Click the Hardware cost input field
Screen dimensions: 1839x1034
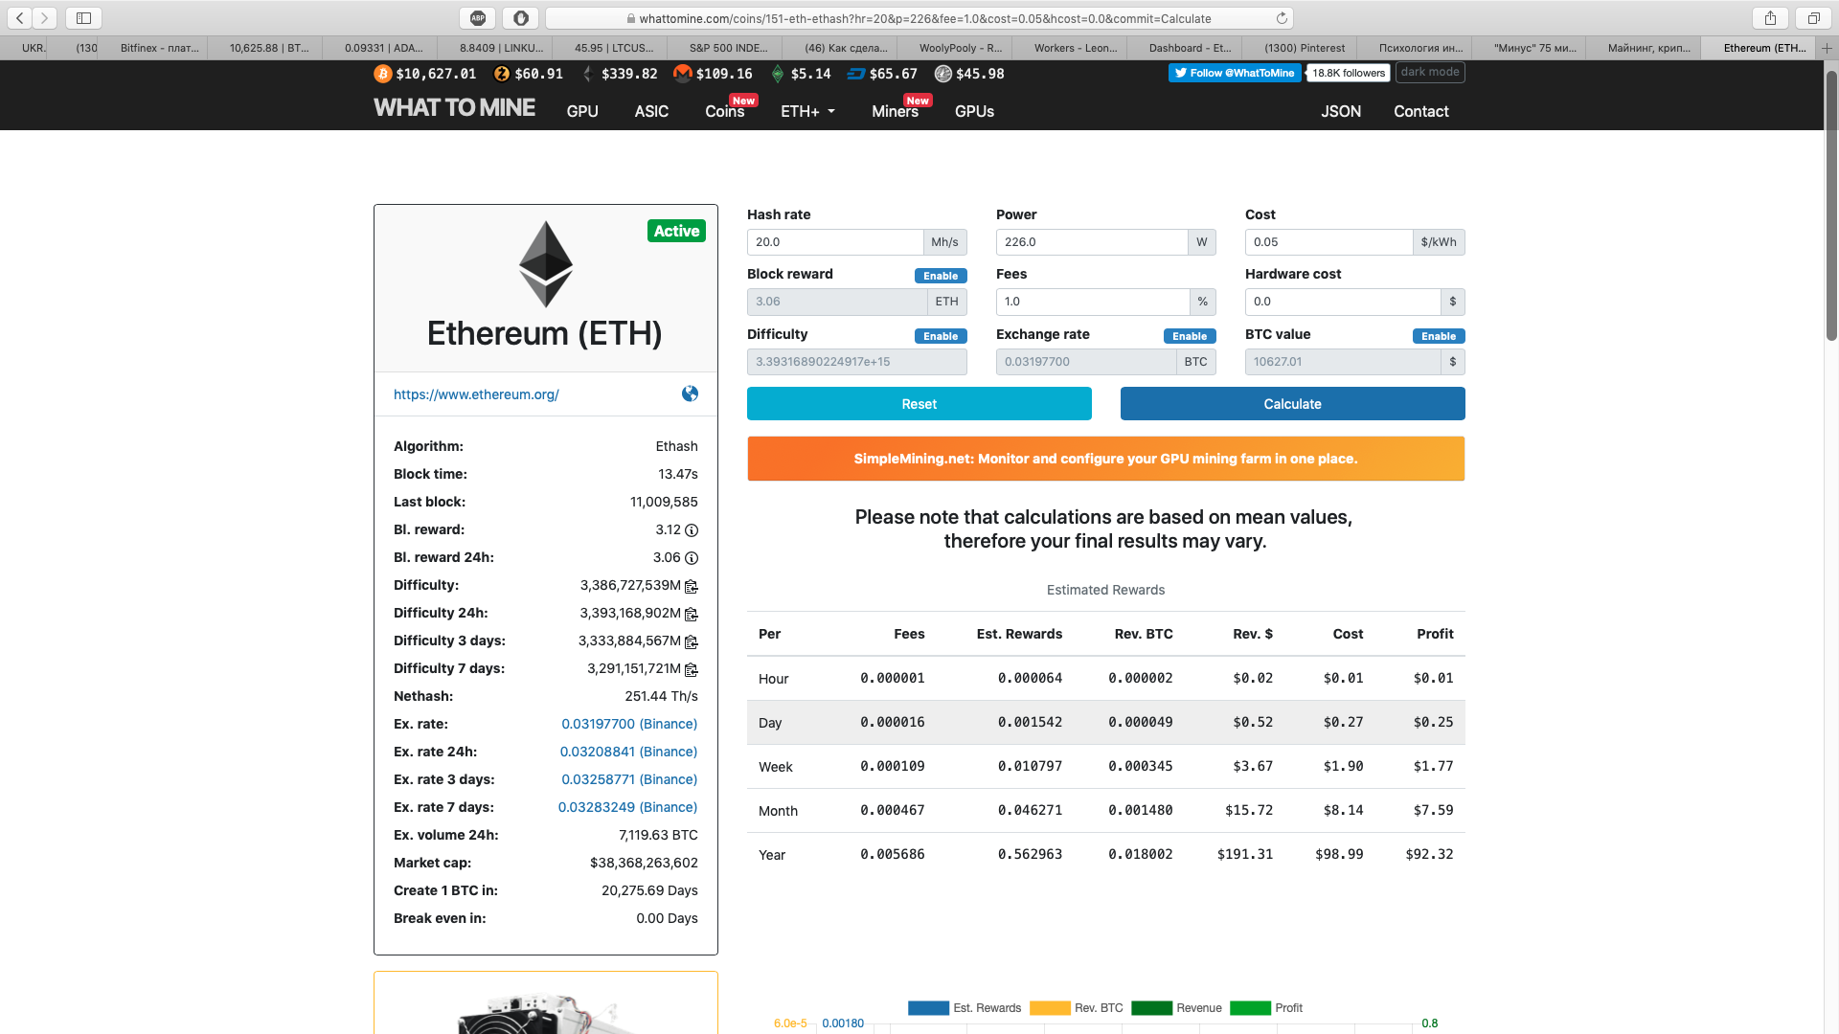pyautogui.click(x=1343, y=302)
